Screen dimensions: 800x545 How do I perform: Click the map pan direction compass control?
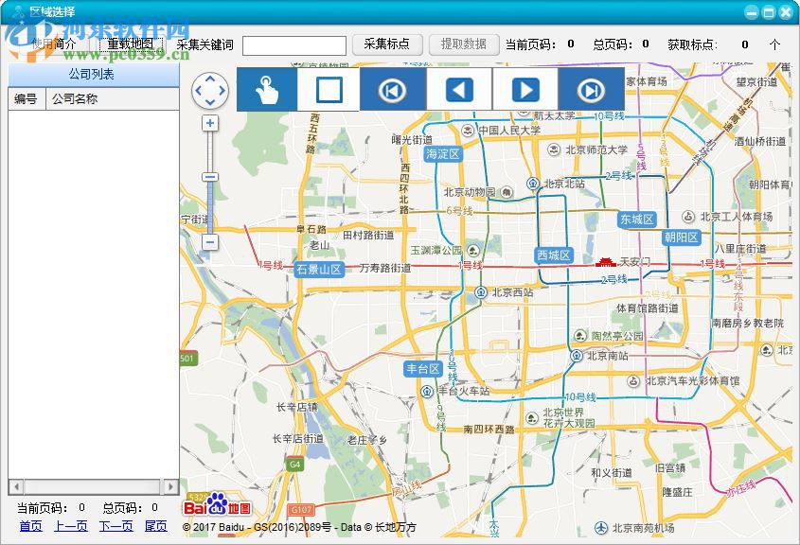click(210, 91)
